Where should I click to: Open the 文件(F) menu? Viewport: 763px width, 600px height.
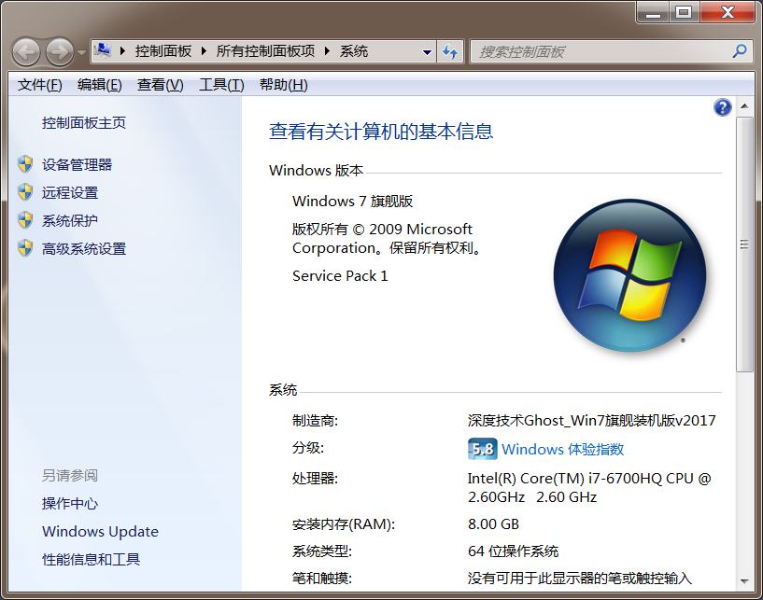pyautogui.click(x=40, y=85)
